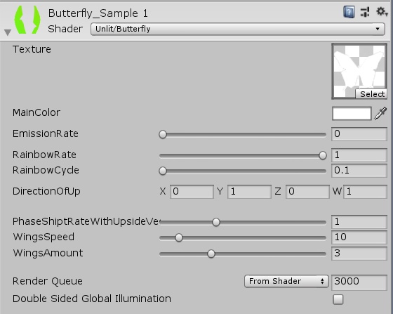Click the butterfly texture thumbnail

coord(359,71)
